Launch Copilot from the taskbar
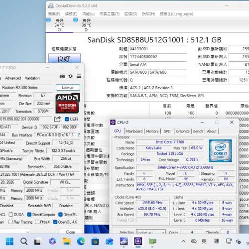249x249 pixels. tap(52, 241)
